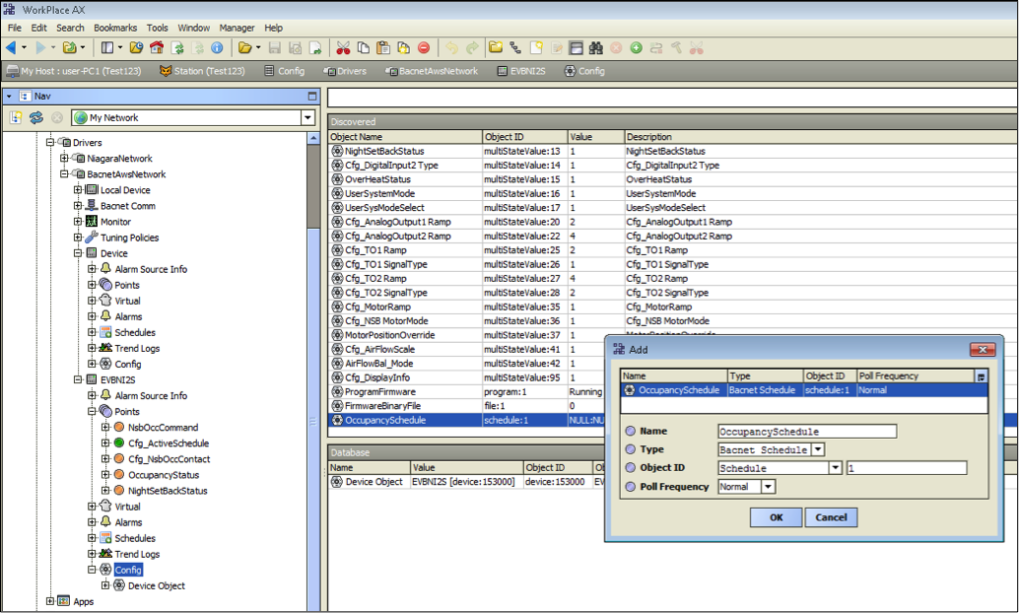
Task: Click the bookmarks folder clock icon
Action: (136, 48)
